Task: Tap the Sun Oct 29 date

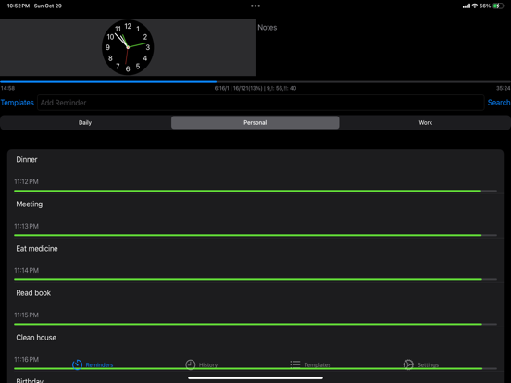Action: click(x=48, y=6)
